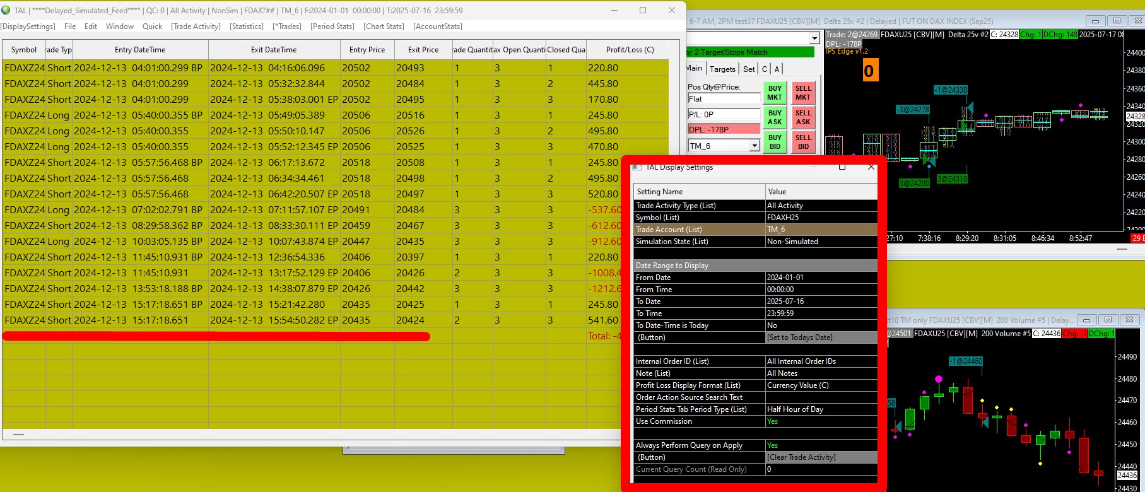Click the orange 0 position indicator on chart
This screenshot has width=1145, height=492.
(x=869, y=71)
